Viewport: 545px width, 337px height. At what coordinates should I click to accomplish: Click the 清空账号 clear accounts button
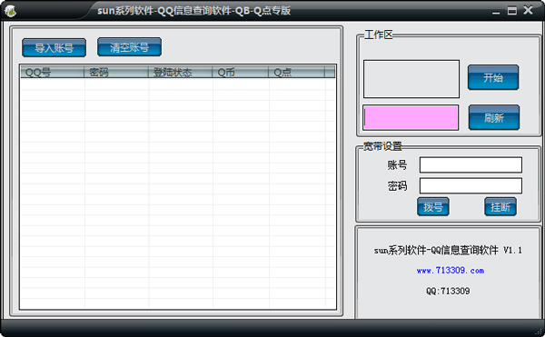point(129,47)
